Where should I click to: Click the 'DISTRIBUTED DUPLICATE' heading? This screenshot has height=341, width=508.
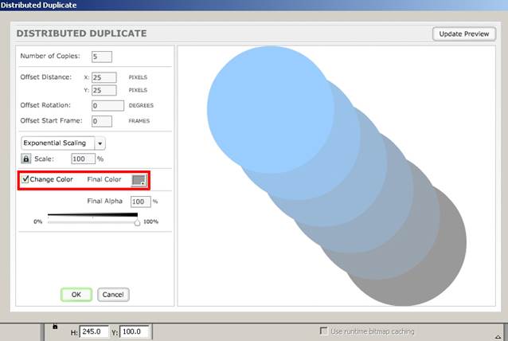82,33
